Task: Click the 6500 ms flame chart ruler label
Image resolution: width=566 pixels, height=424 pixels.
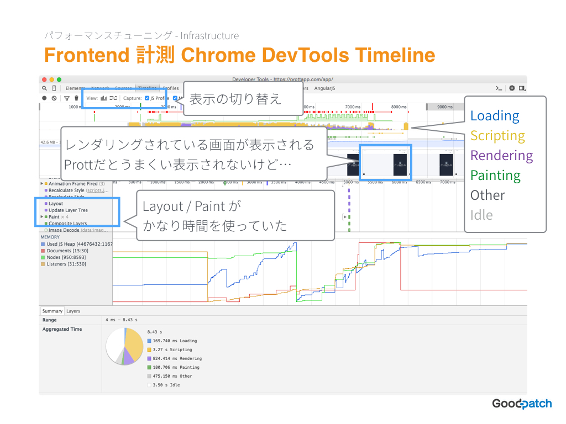Action: 423,182
